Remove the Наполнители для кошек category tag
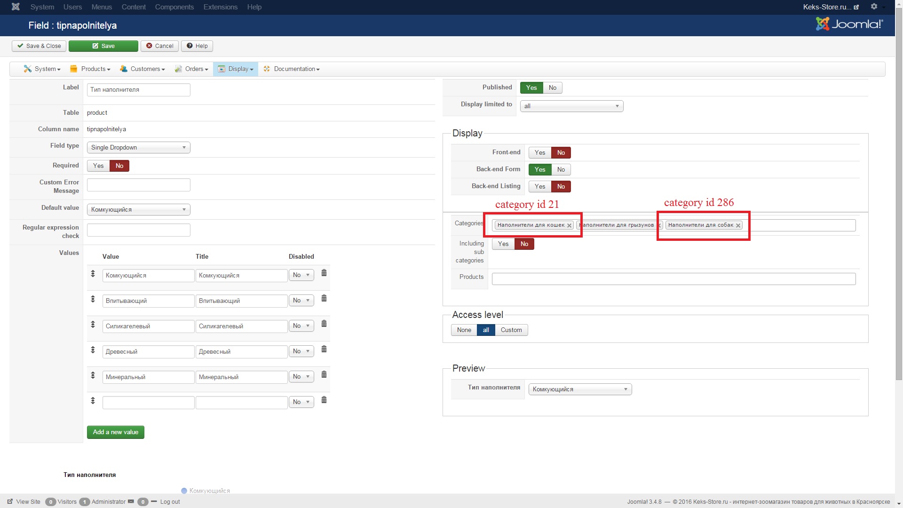This screenshot has height=508, width=903. (569, 225)
